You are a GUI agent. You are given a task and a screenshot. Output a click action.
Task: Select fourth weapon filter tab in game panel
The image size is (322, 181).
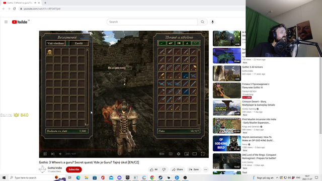coord(187,43)
